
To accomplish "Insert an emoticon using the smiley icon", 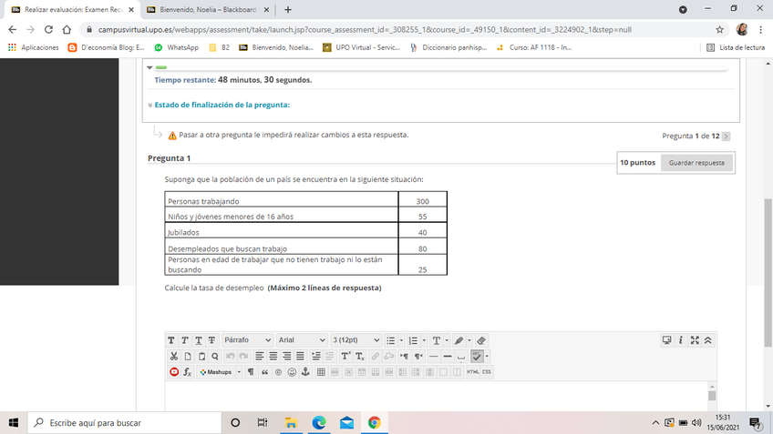I will pos(292,372).
